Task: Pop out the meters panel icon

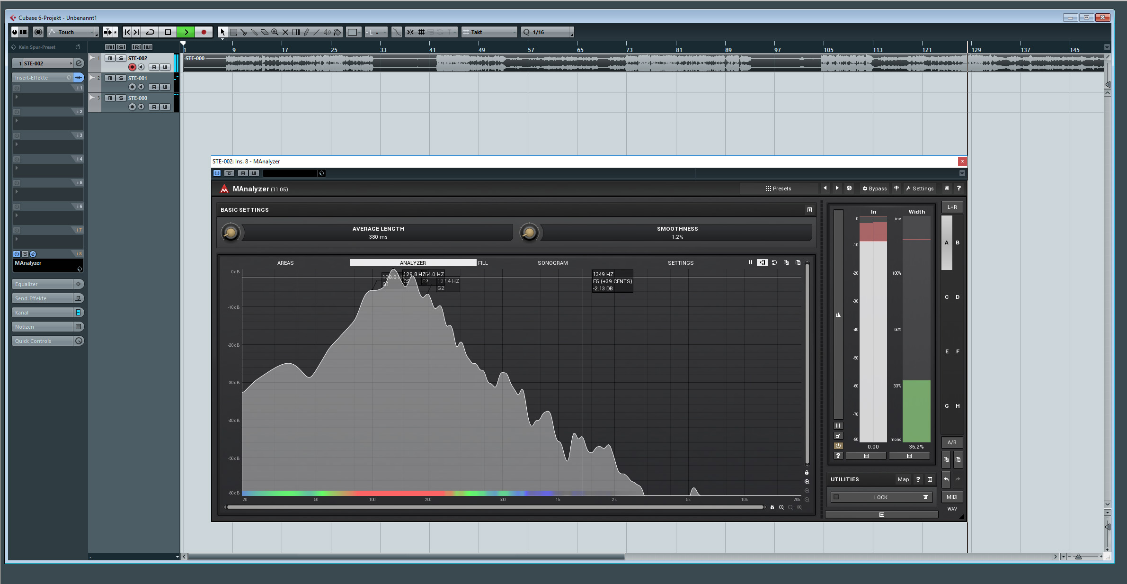Action: click(x=838, y=436)
